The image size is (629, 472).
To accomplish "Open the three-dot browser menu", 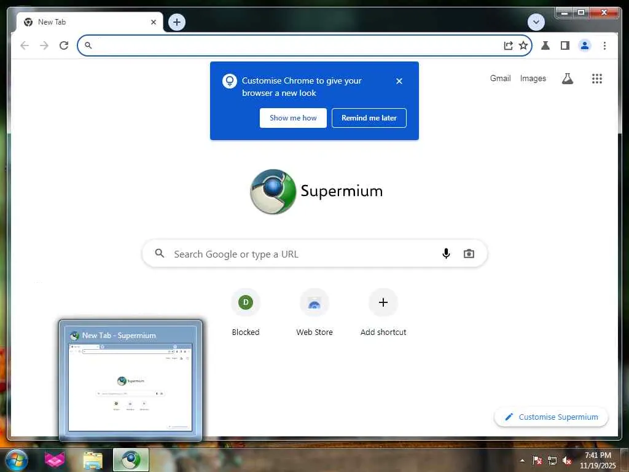I will click(604, 45).
